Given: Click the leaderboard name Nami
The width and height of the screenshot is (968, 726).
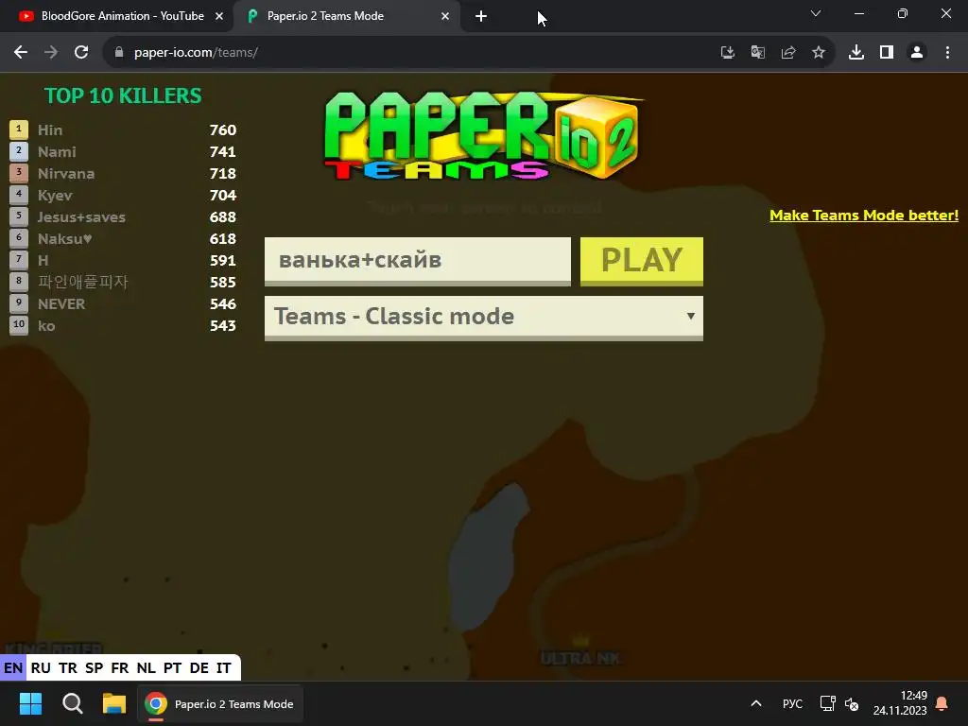Looking at the screenshot, I should point(57,152).
